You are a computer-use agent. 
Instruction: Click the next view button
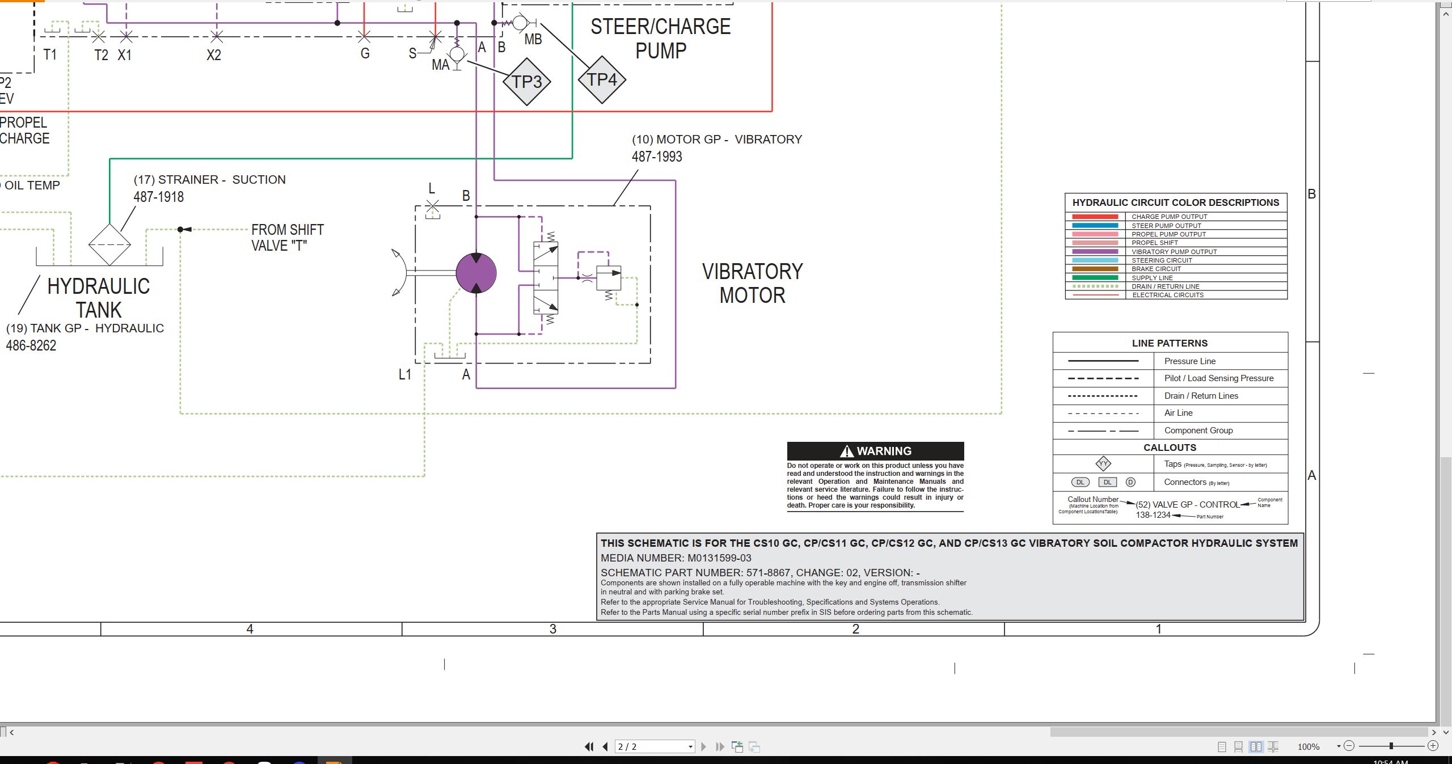click(x=754, y=747)
